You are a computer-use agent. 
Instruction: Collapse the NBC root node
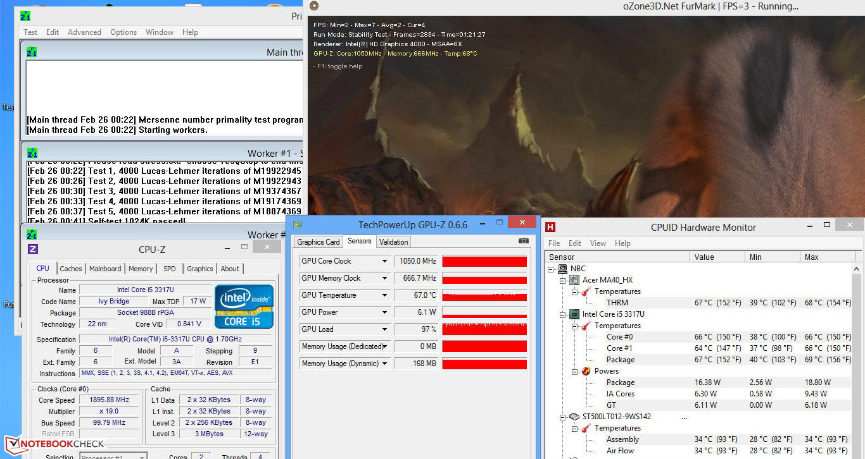click(551, 269)
